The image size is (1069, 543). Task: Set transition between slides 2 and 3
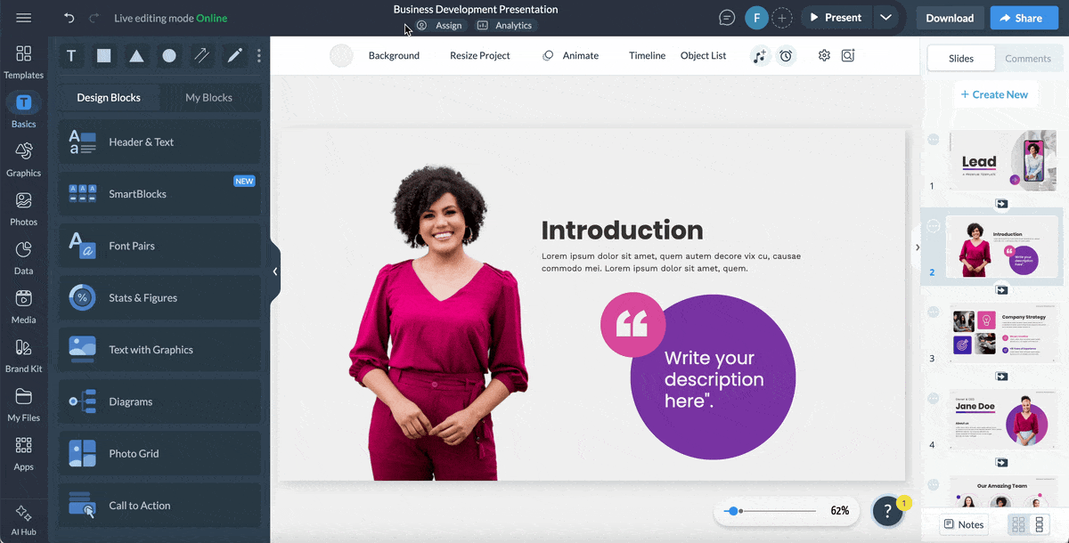coord(1001,289)
